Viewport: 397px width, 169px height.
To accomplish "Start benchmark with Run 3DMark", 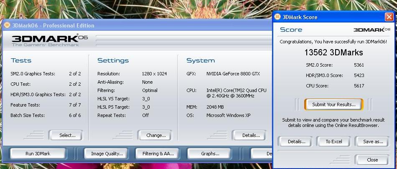I will (38, 153).
